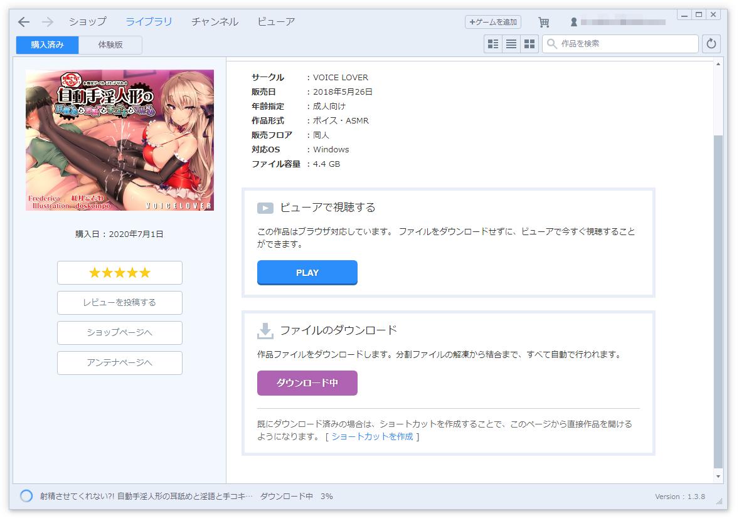Click the file size 4.4 GB
739x521 pixels.
327,164
